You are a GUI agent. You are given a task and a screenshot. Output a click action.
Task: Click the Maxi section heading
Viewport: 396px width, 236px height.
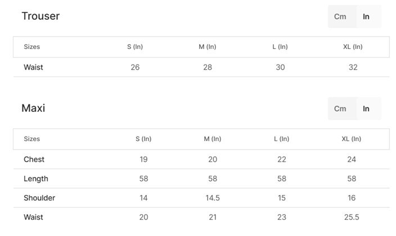click(x=33, y=108)
